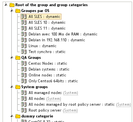
Task: Click the server icon beside Root policy server
Action: (x=24, y=110)
